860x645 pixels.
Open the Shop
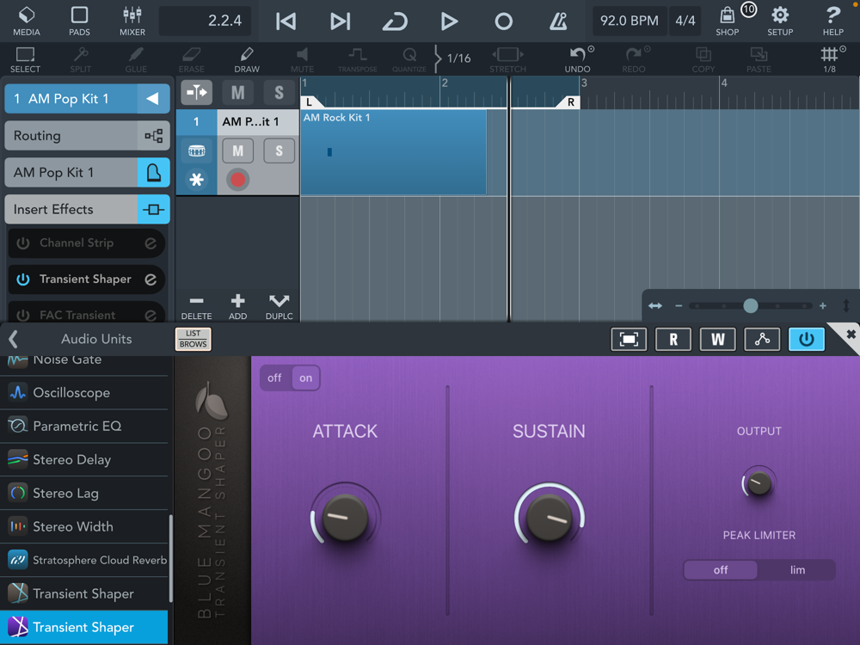tap(728, 21)
